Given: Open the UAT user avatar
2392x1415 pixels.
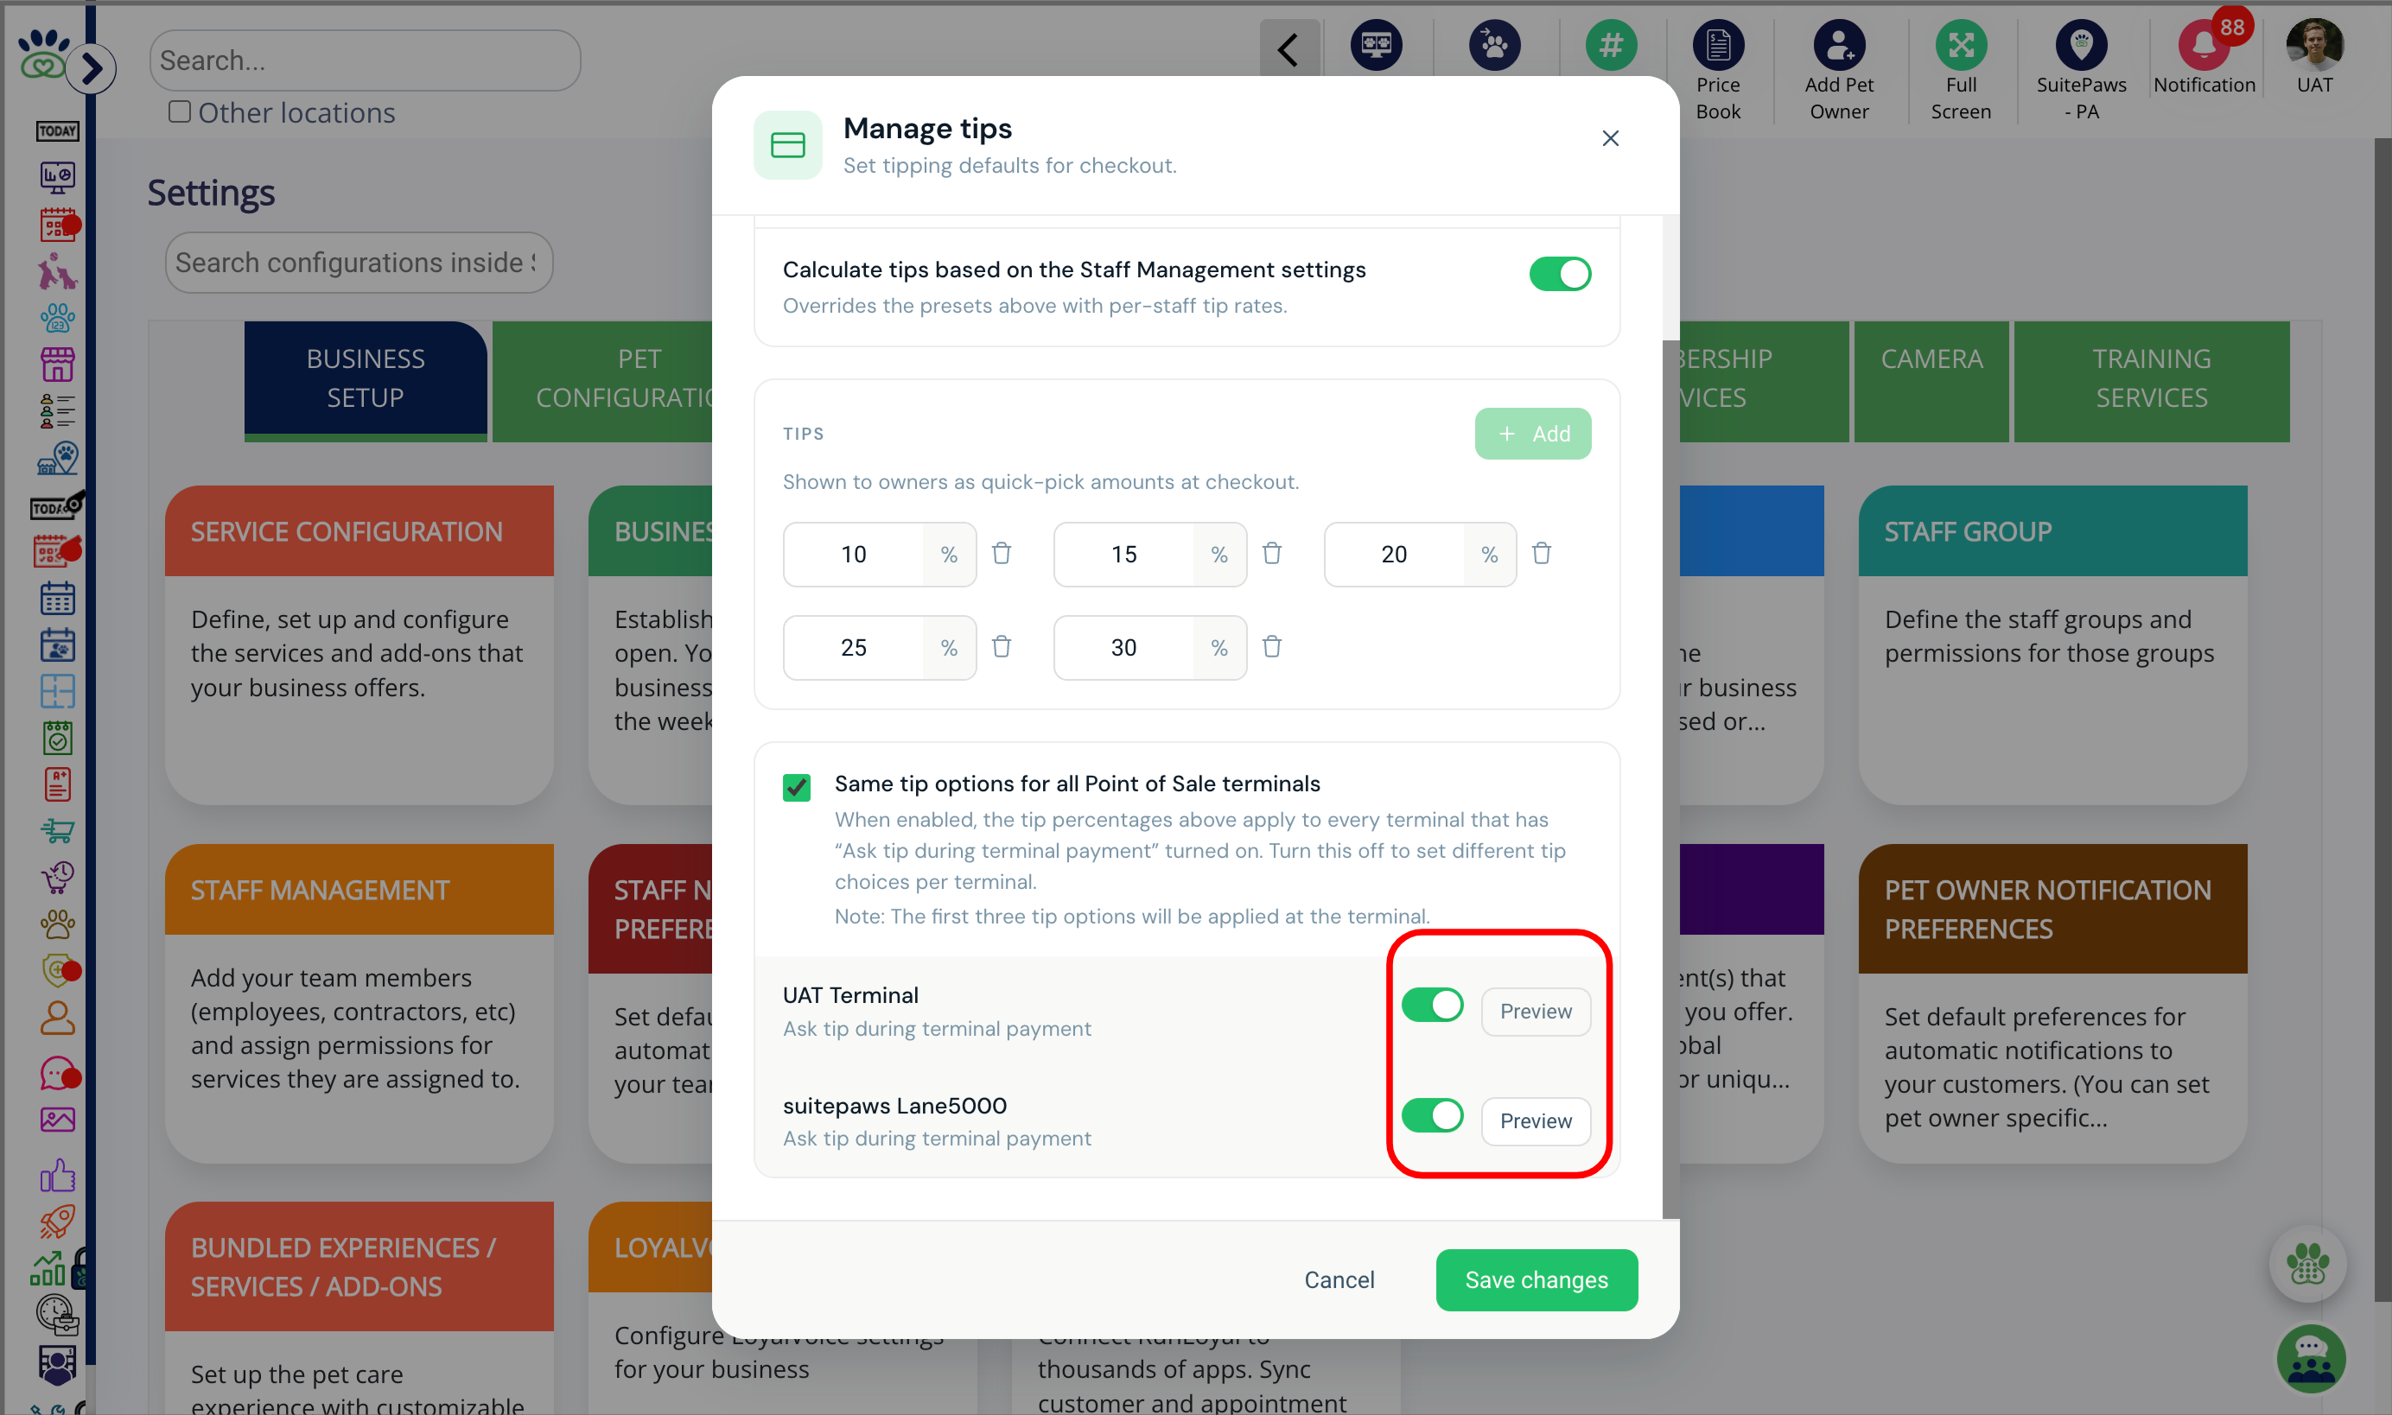Looking at the screenshot, I should [2315, 45].
